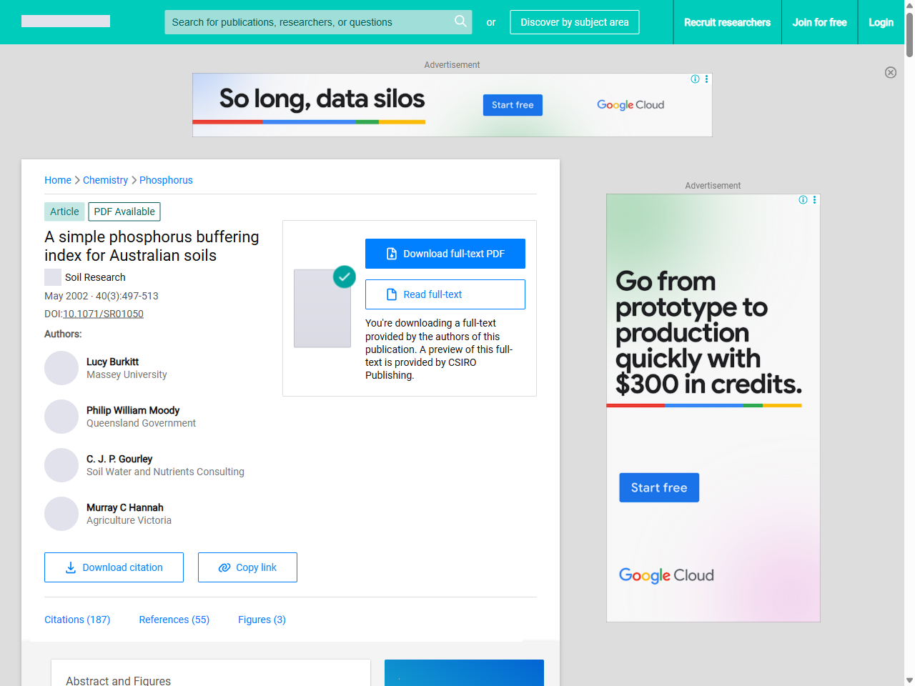Click Download citation button
Screen dimensions: 915x686
point(114,567)
